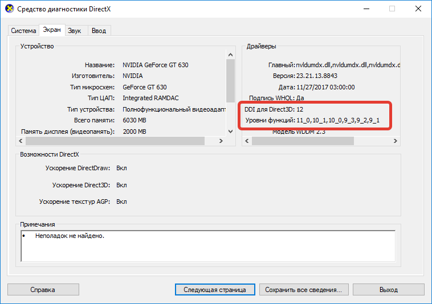The height and width of the screenshot is (304, 432).
Task: Click the Устройство horizontal scrollbar thumb
Action: point(115,141)
